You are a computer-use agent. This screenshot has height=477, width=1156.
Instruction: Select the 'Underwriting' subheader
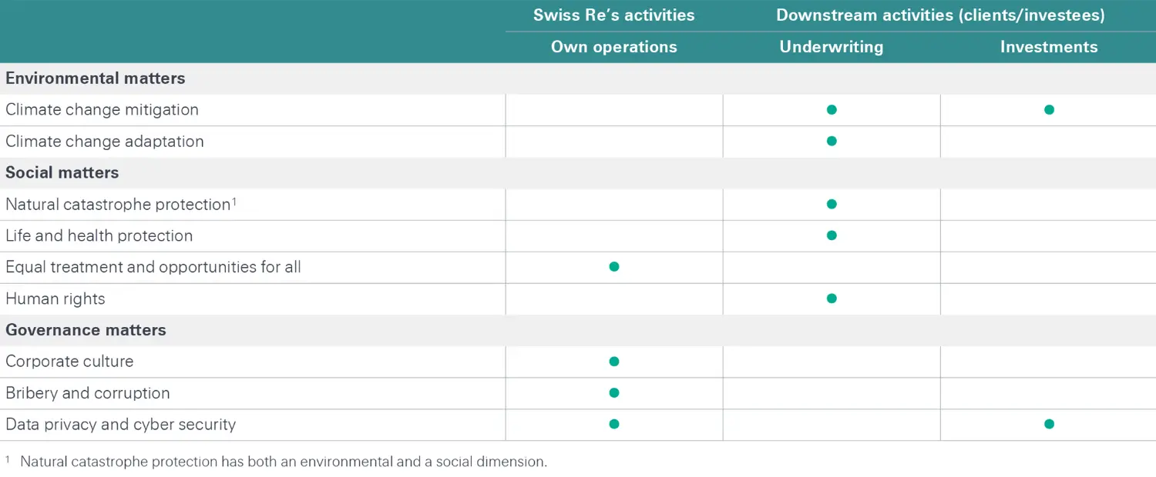[x=831, y=47]
